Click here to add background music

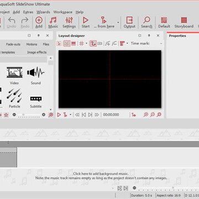tap(101, 174)
